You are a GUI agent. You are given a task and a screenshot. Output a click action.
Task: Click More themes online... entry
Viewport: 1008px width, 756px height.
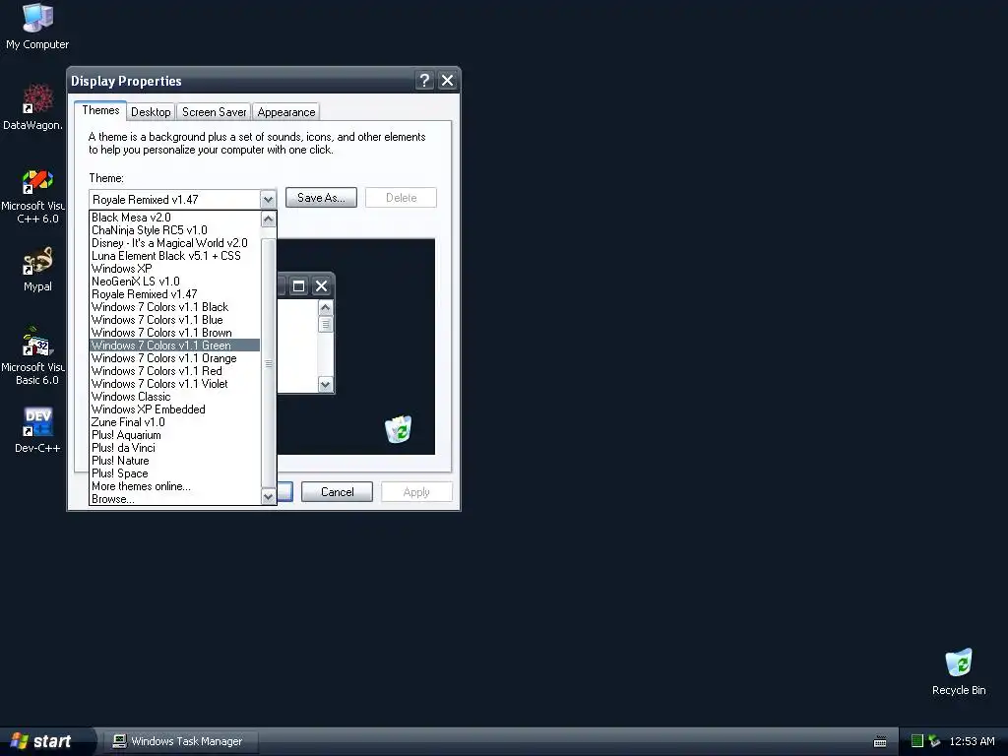pos(174,486)
